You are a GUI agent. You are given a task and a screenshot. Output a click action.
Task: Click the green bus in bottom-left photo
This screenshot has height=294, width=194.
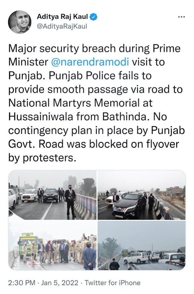tap(27, 244)
